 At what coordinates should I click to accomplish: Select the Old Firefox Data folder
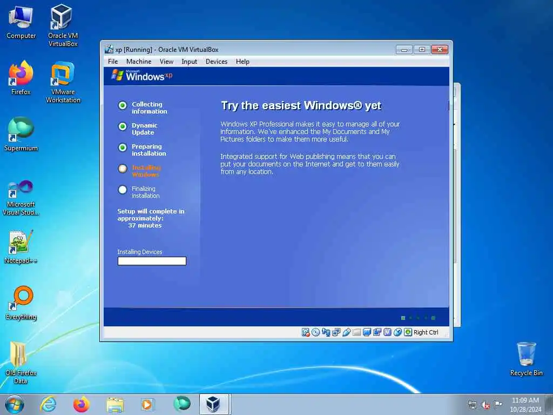point(21,363)
